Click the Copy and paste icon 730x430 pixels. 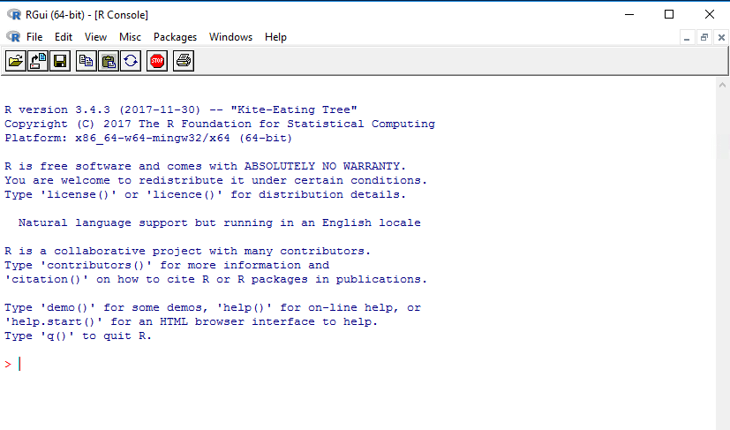130,61
